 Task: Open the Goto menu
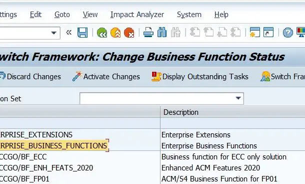point(62,15)
